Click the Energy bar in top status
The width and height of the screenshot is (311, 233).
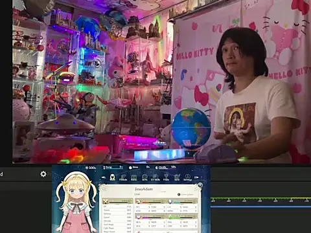point(113,168)
